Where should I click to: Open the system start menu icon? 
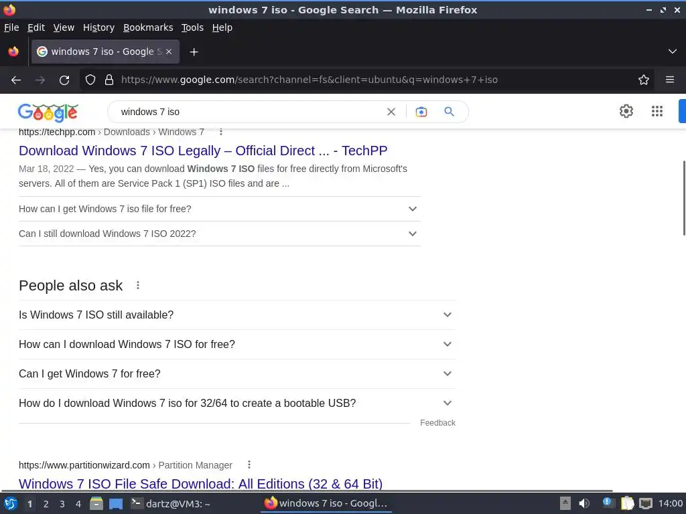coord(11,503)
